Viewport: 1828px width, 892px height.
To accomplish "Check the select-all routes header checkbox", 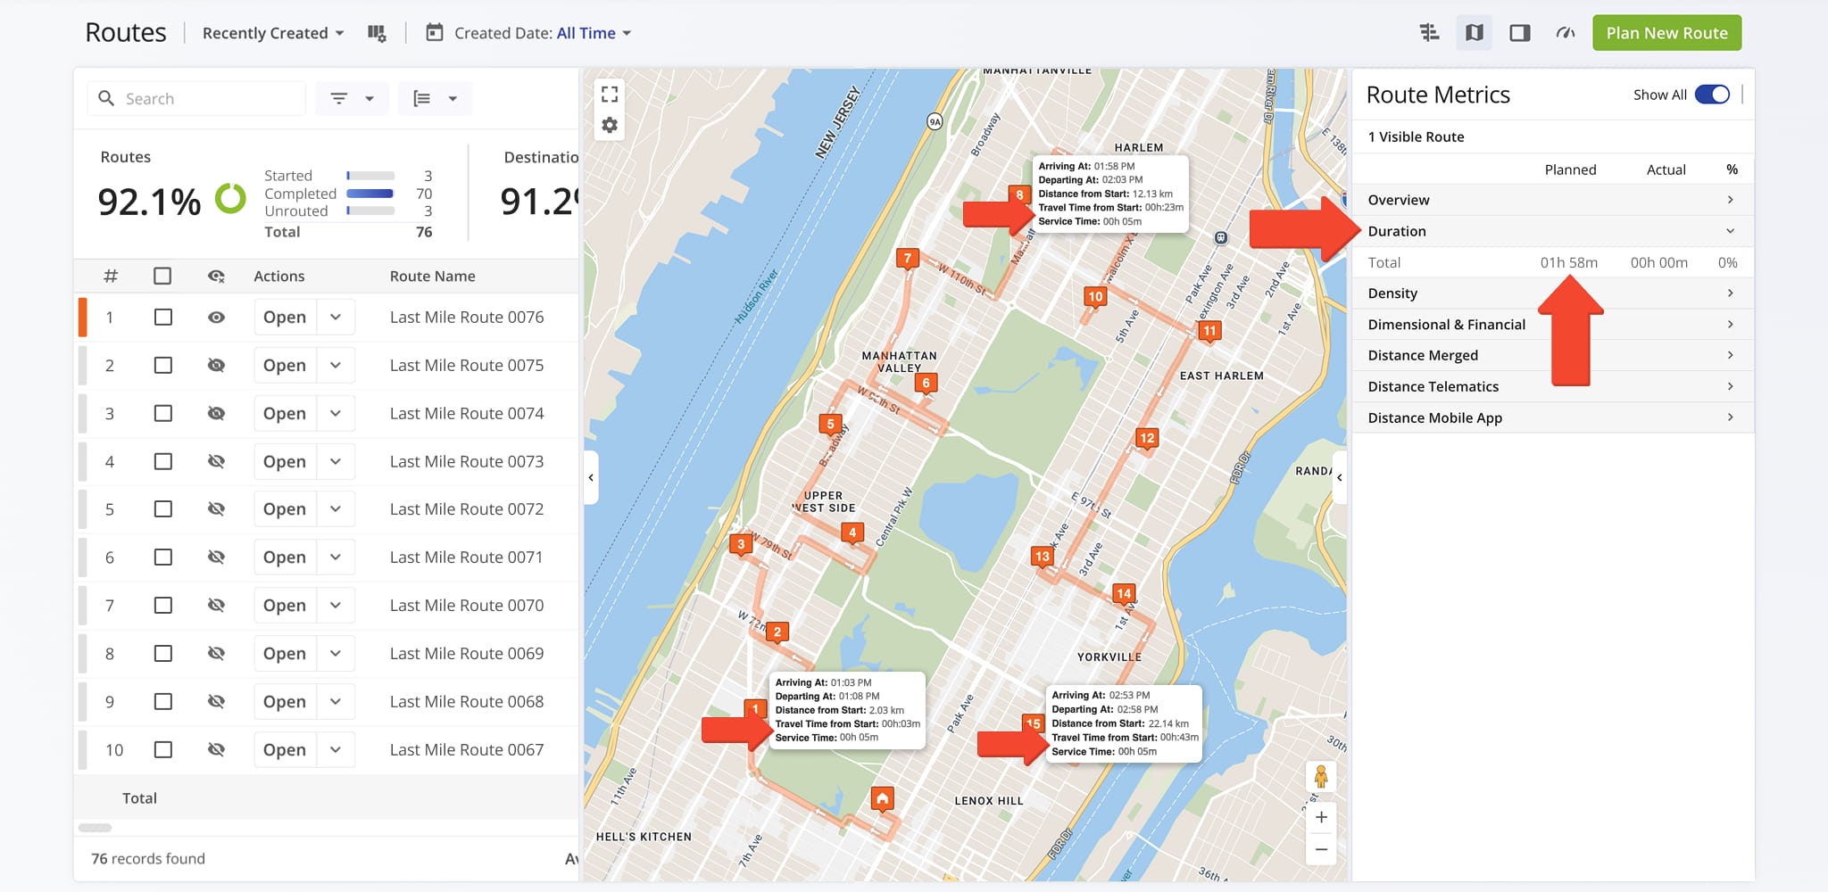I will coord(162,277).
